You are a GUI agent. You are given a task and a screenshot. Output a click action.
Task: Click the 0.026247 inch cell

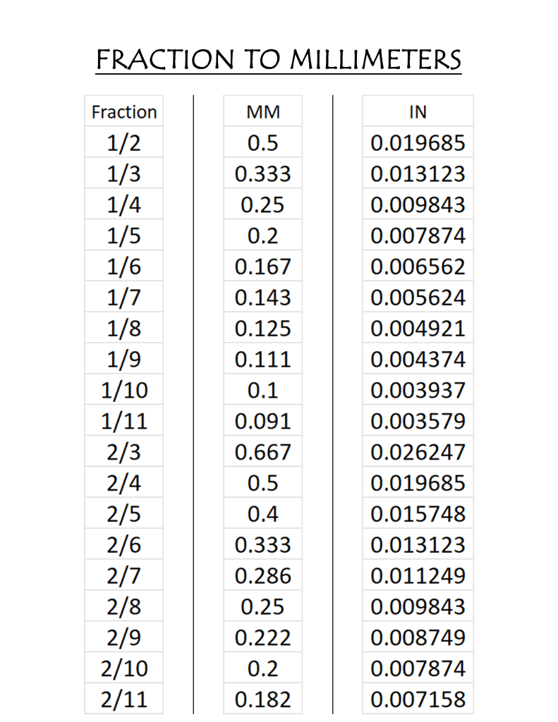[x=418, y=451]
